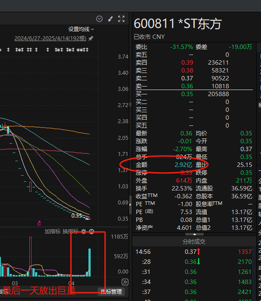
Task: Select the brush drawing tool icon
Action: 110,19
